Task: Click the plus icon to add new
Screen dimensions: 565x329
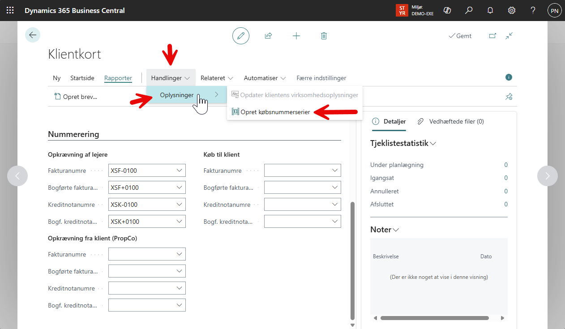Action: click(296, 36)
